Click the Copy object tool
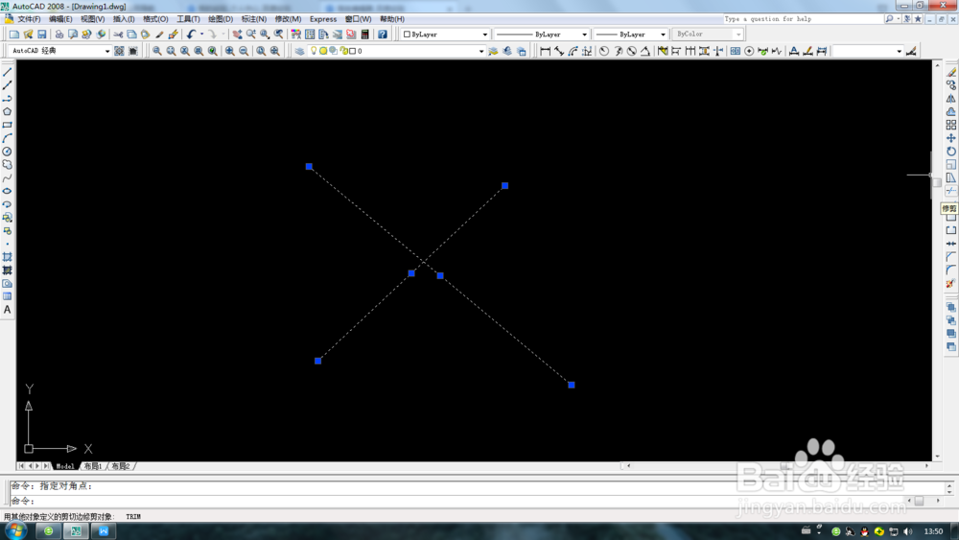The width and height of the screenshot is (959, 540). pyautogui.click(x=951, y=85)
